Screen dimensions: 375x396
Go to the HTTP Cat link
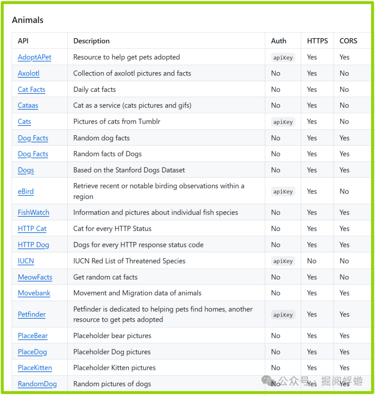(x=32, y=229)
